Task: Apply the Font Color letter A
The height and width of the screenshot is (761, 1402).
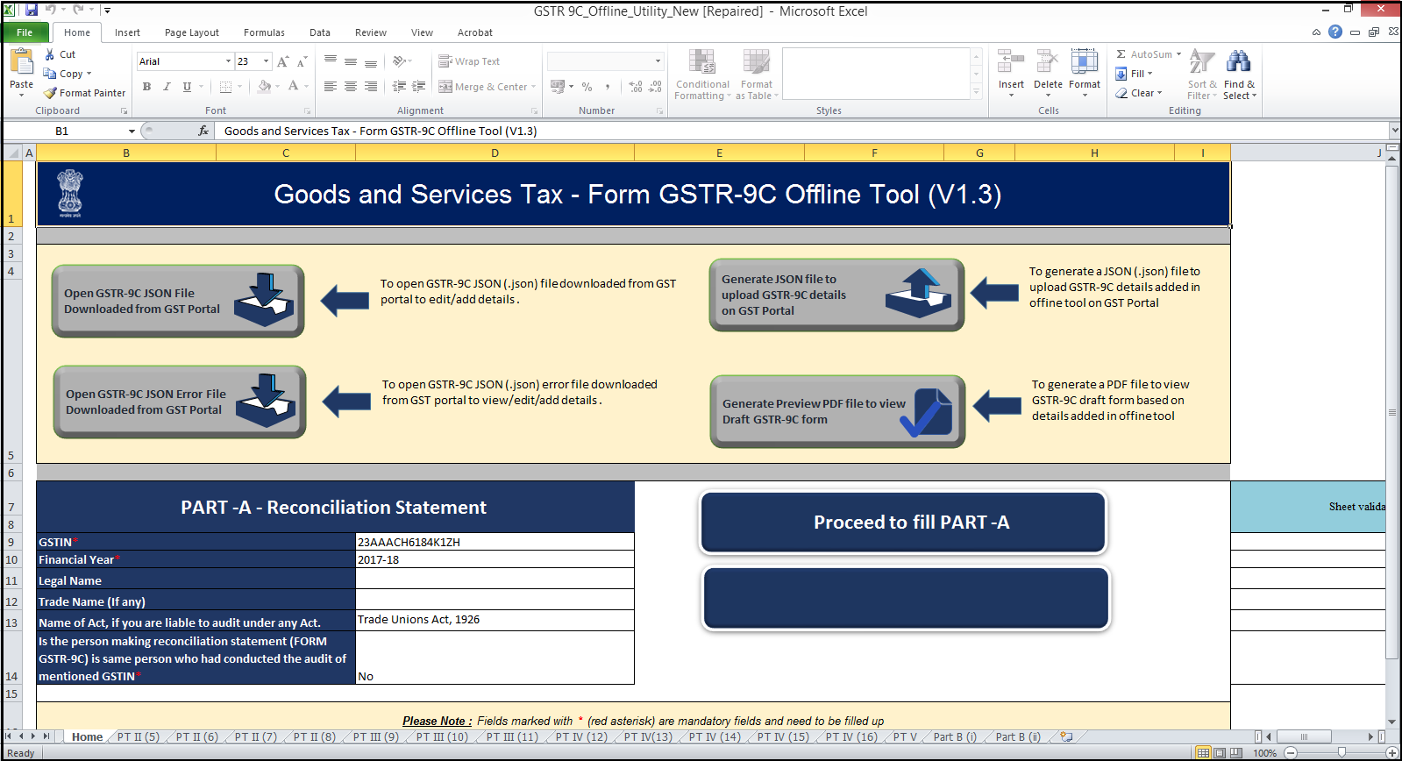Action: pos(294,87)
